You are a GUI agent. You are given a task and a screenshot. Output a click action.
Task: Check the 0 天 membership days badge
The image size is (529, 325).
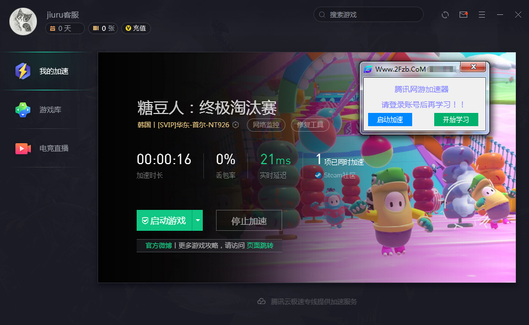pyautogui.click(x=65, y=28)
